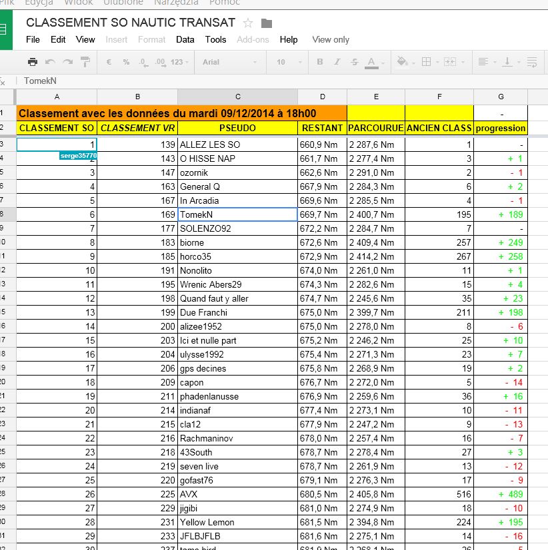This screenshot has width=548, height=550.
Task: Format as currency with euro icon
Action: (x=109, y=62)
